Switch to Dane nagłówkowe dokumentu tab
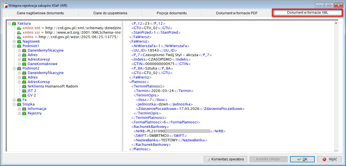The height and width of the screenshot is (166, 346). [x=40, y=13]
